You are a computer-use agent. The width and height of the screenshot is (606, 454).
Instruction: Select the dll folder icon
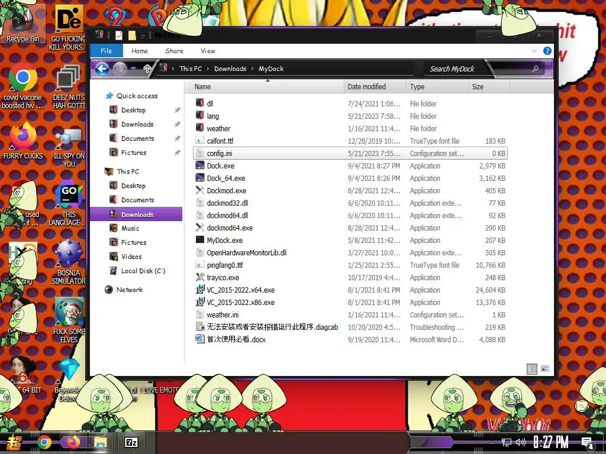pos(200,103)
